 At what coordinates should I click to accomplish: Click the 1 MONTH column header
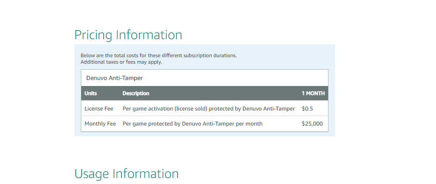(x=313, y=93)
